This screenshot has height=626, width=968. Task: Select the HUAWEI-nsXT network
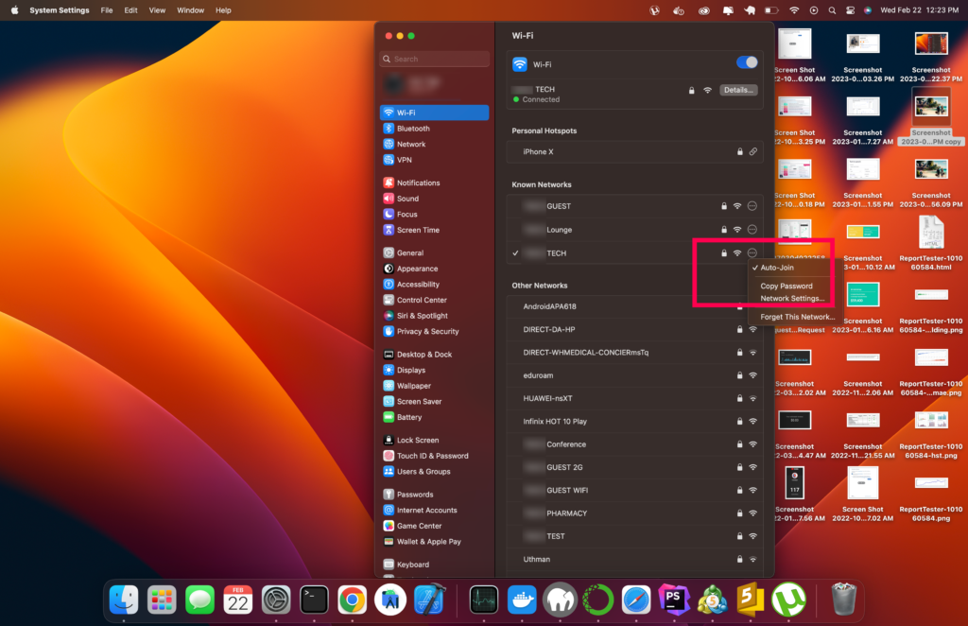634,398
